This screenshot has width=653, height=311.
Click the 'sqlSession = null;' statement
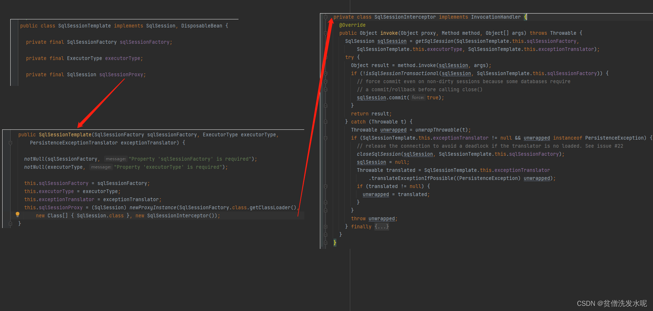(x=383, y=162)
